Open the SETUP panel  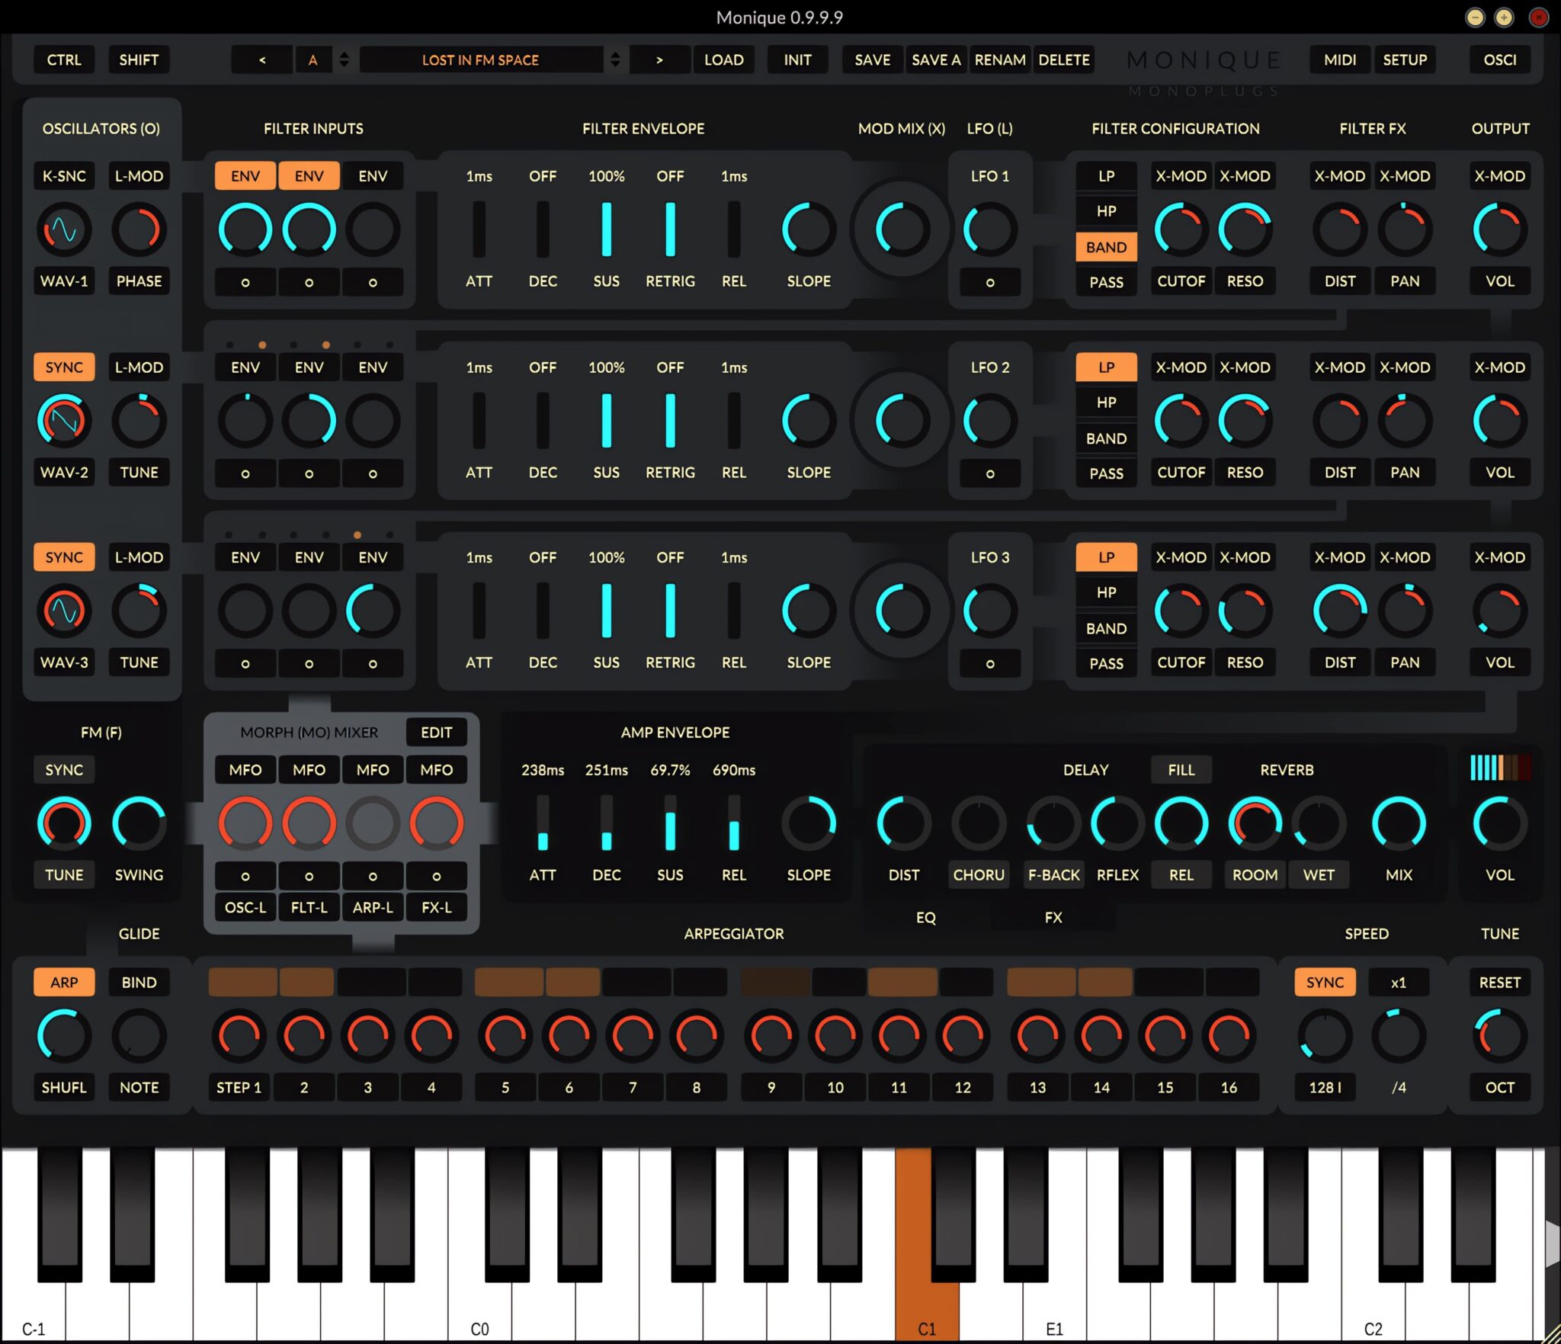(x=1406, y=59)
